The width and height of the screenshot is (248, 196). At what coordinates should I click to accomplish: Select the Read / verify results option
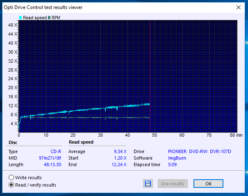pos(11,185)
